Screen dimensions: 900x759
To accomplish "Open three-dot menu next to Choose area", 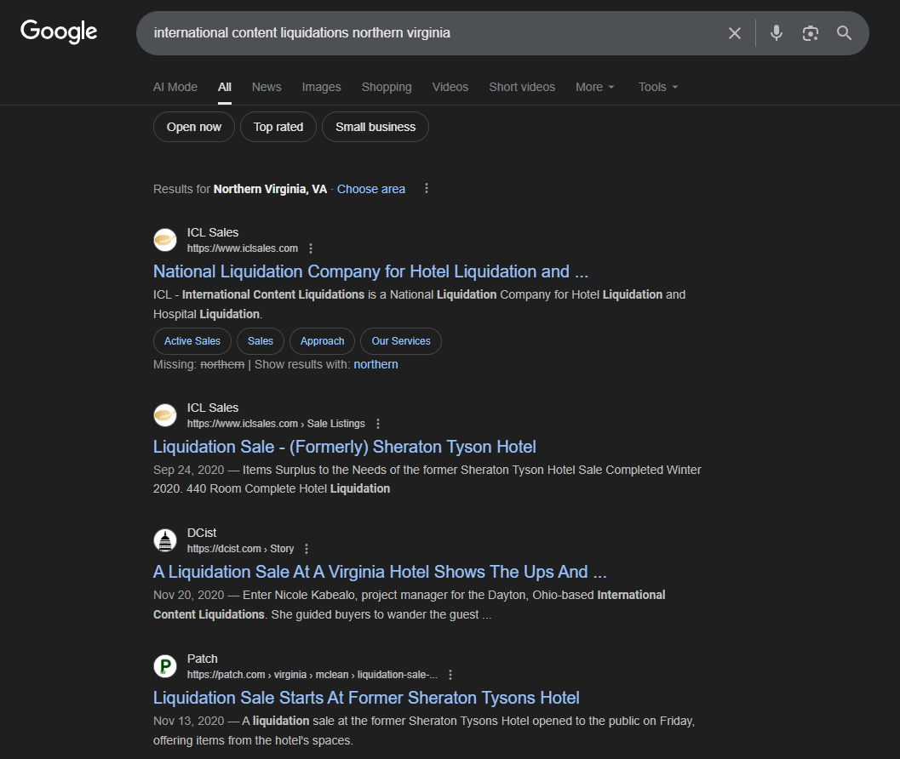I will point(427,189).
